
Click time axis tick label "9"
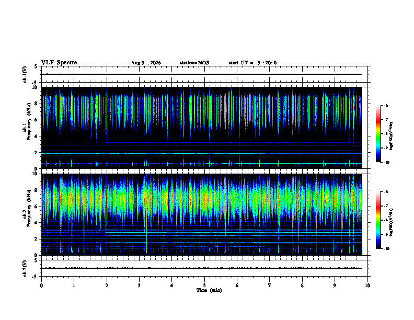tap(335, 285)
